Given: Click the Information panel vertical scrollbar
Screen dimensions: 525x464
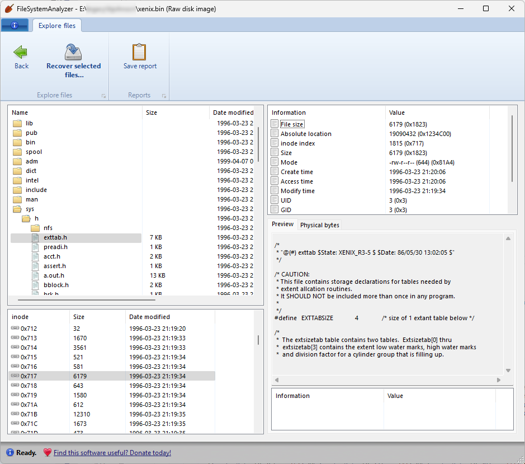Looking at the screenshot, I should click(512, 148).
